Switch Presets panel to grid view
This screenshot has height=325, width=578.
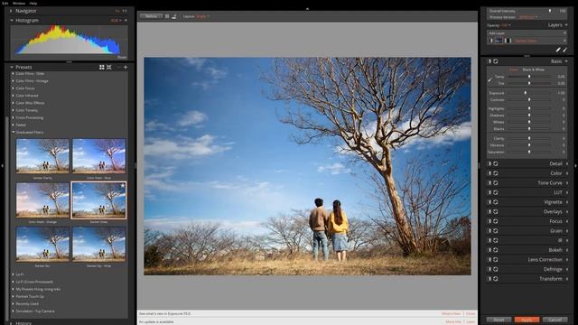102,68
